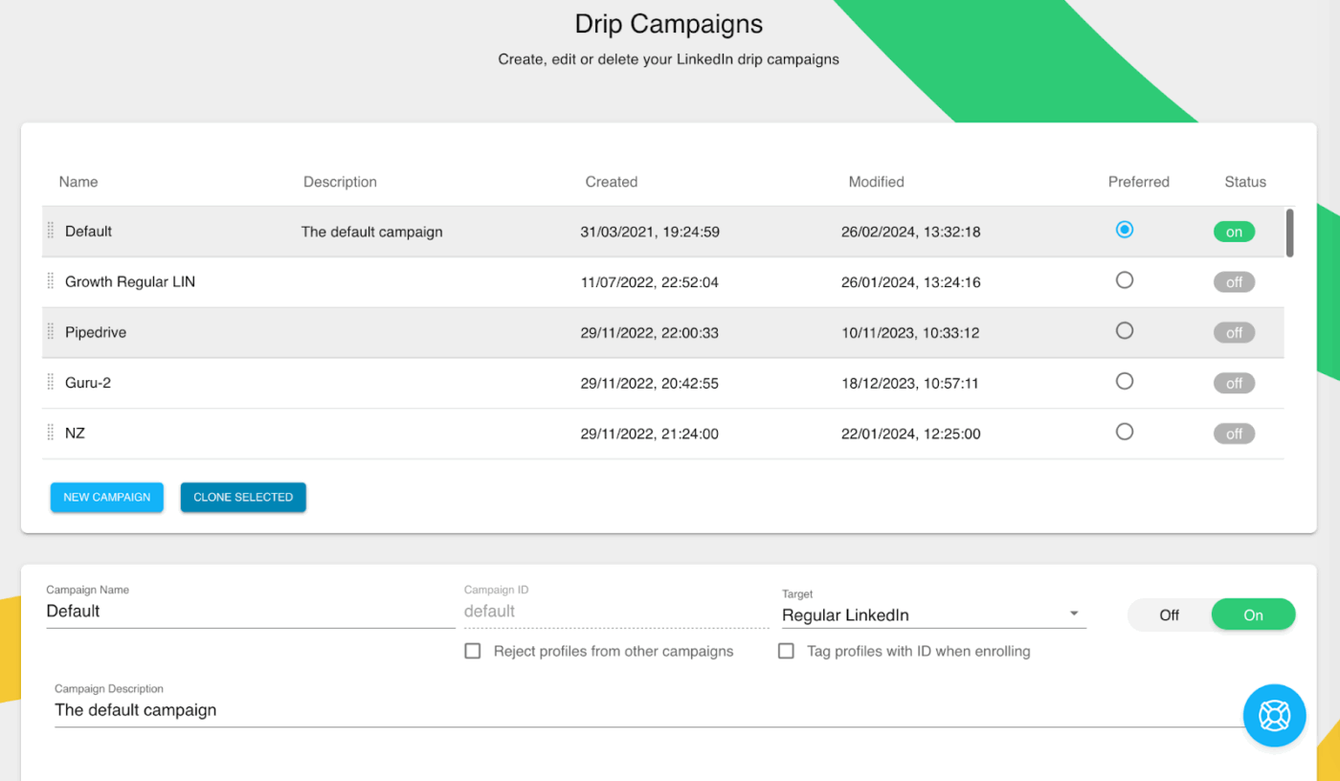Click the drag handle on the Default row

[50, 231]
